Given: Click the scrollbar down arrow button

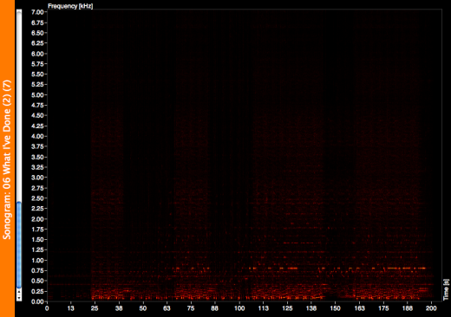Looking at the screenshot, I should tap(19, 298).
